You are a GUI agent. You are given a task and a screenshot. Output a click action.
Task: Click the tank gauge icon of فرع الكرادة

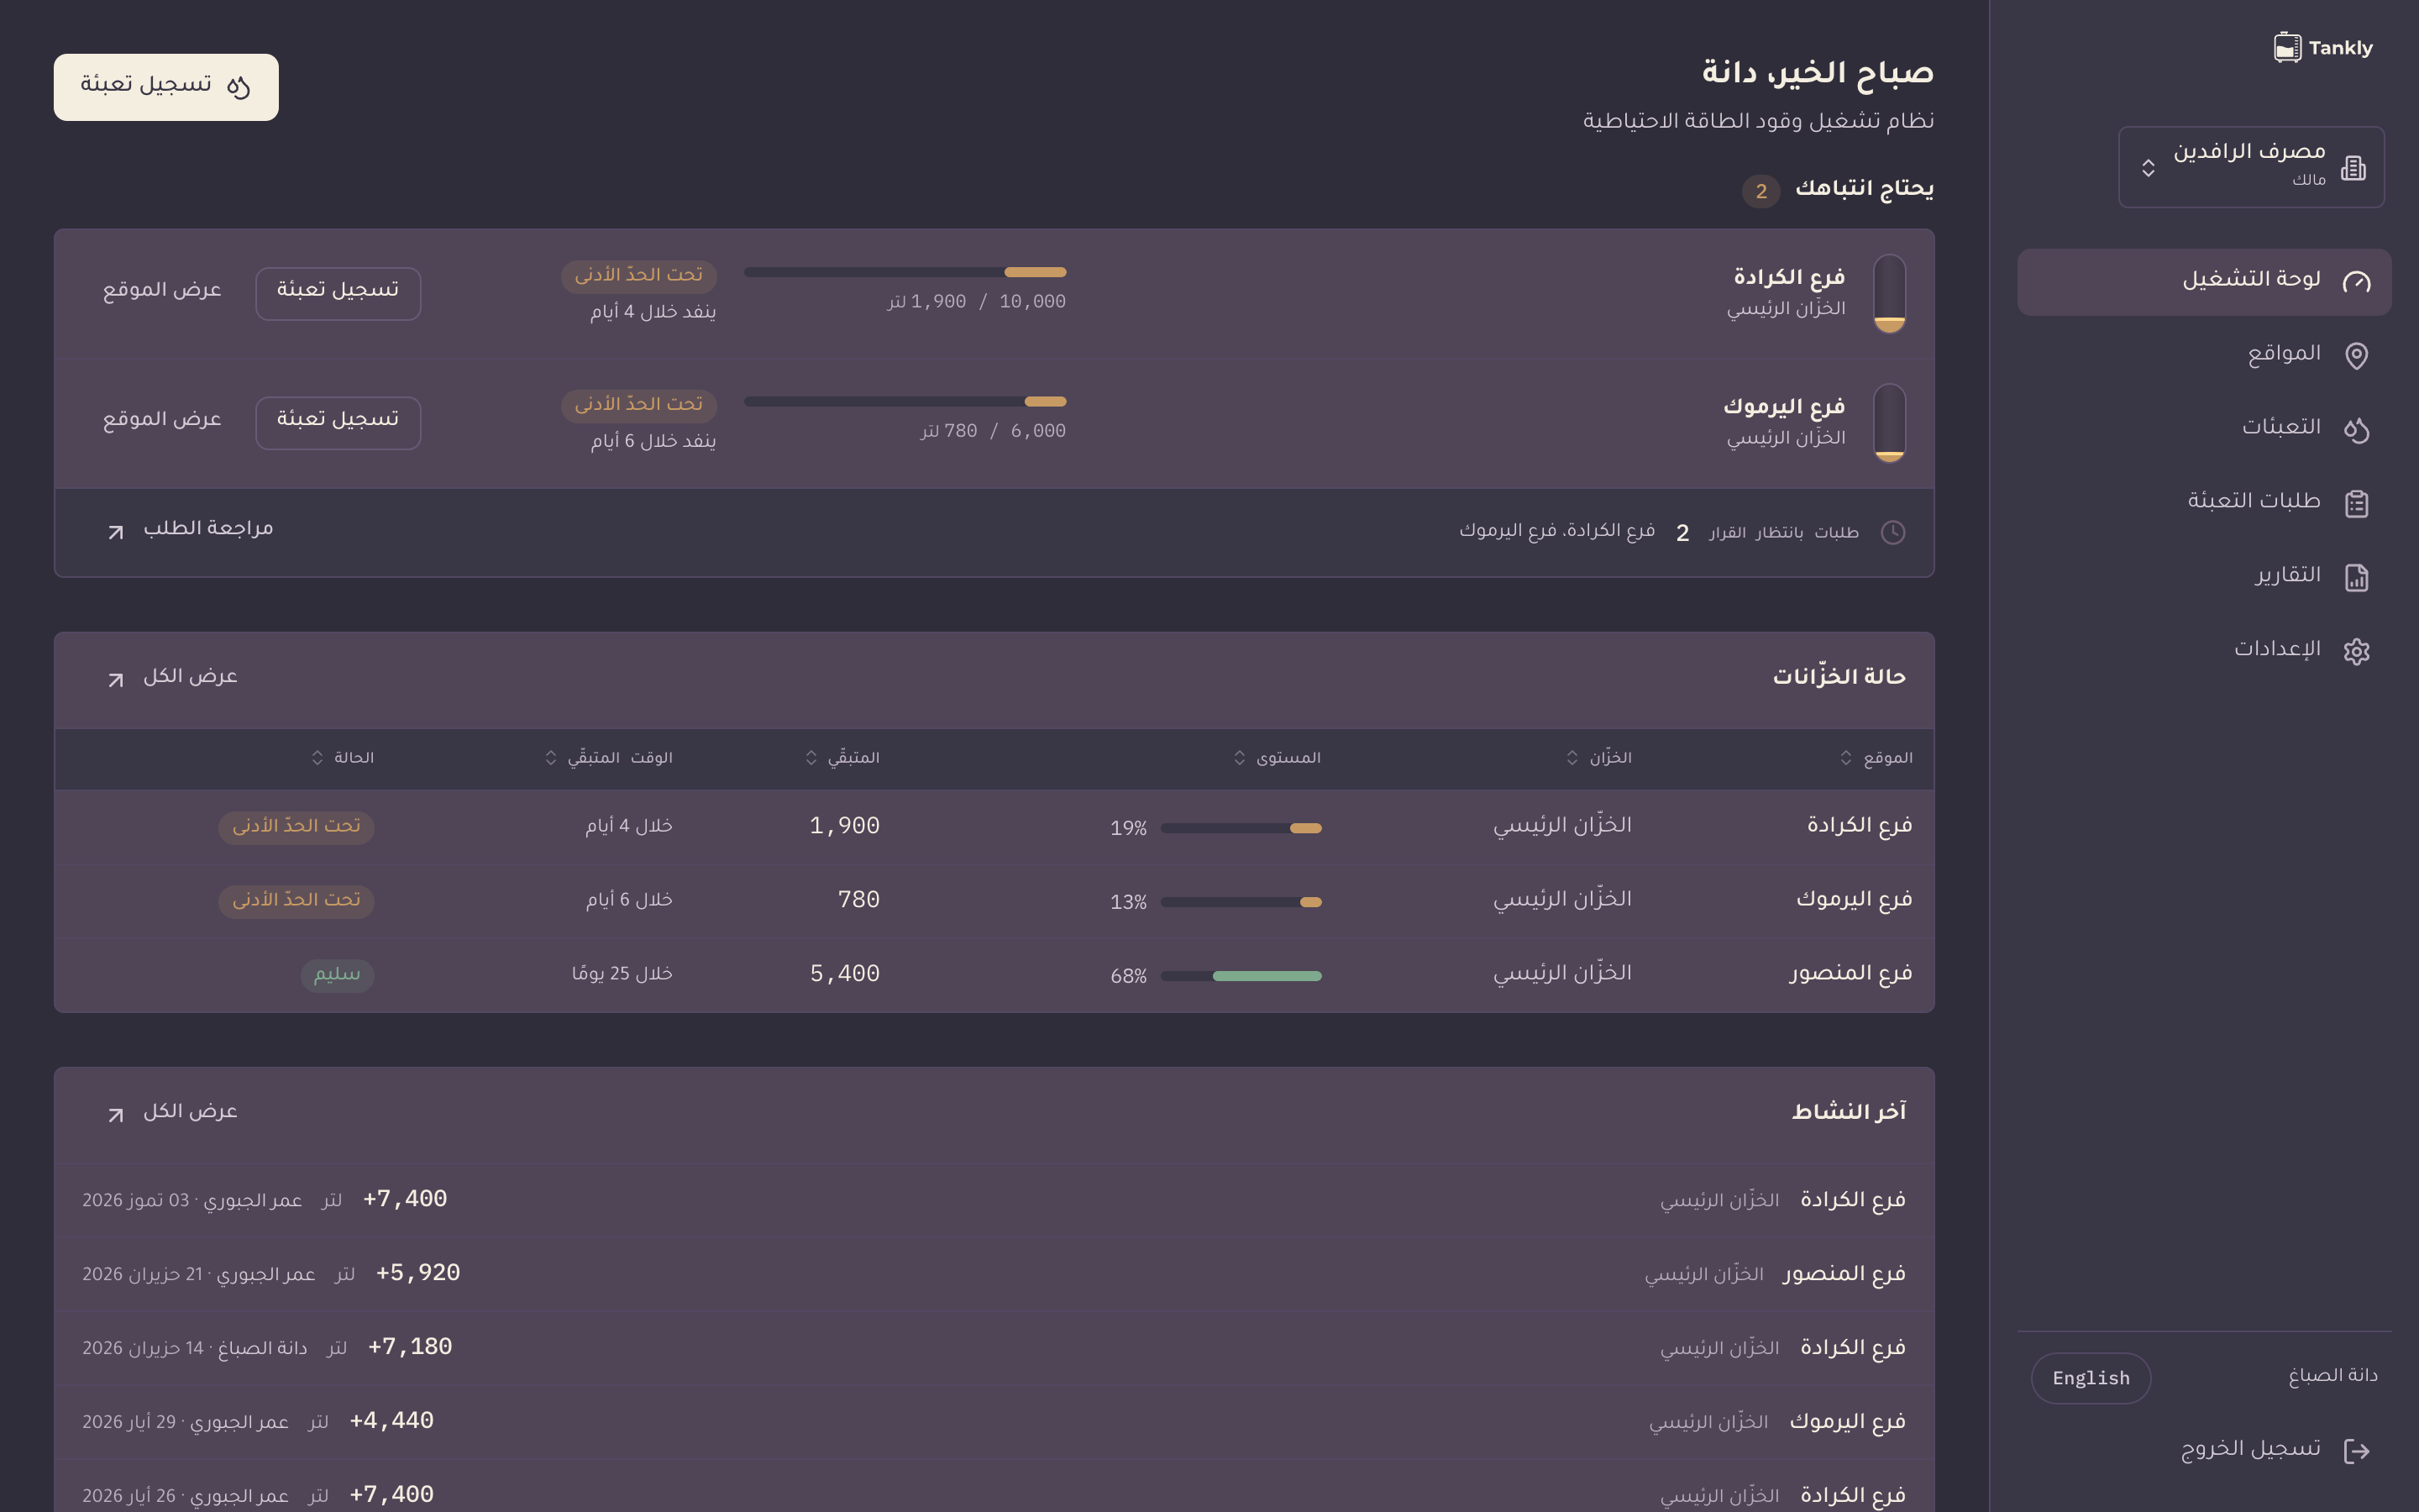tap(1889, 294)
